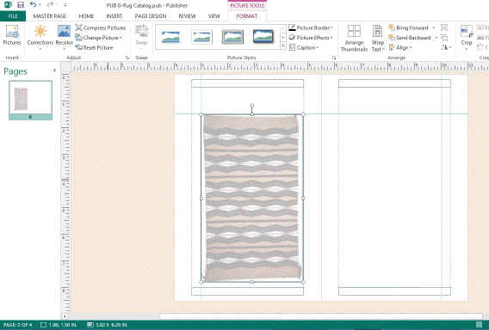
Task: Click the view icon at status bar right
Action: pos(479,325)
